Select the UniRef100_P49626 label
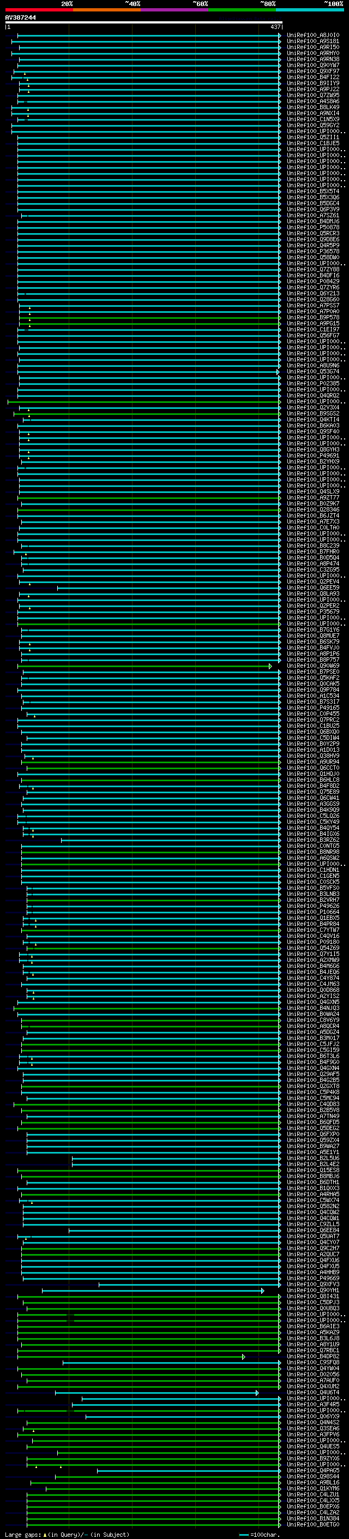 point(313,906)
